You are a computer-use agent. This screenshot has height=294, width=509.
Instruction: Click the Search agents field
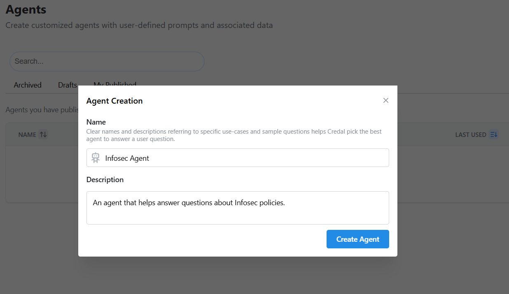107,61
